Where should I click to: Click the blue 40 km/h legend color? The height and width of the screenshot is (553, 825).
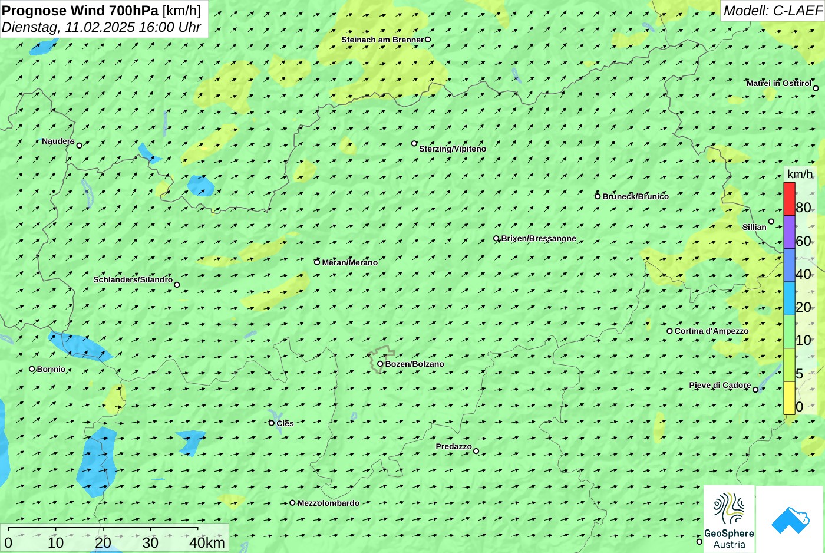[x=789, y=265]
